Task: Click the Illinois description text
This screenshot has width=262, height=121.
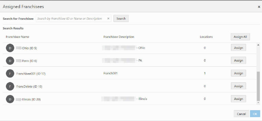Action: click(124, 99)
